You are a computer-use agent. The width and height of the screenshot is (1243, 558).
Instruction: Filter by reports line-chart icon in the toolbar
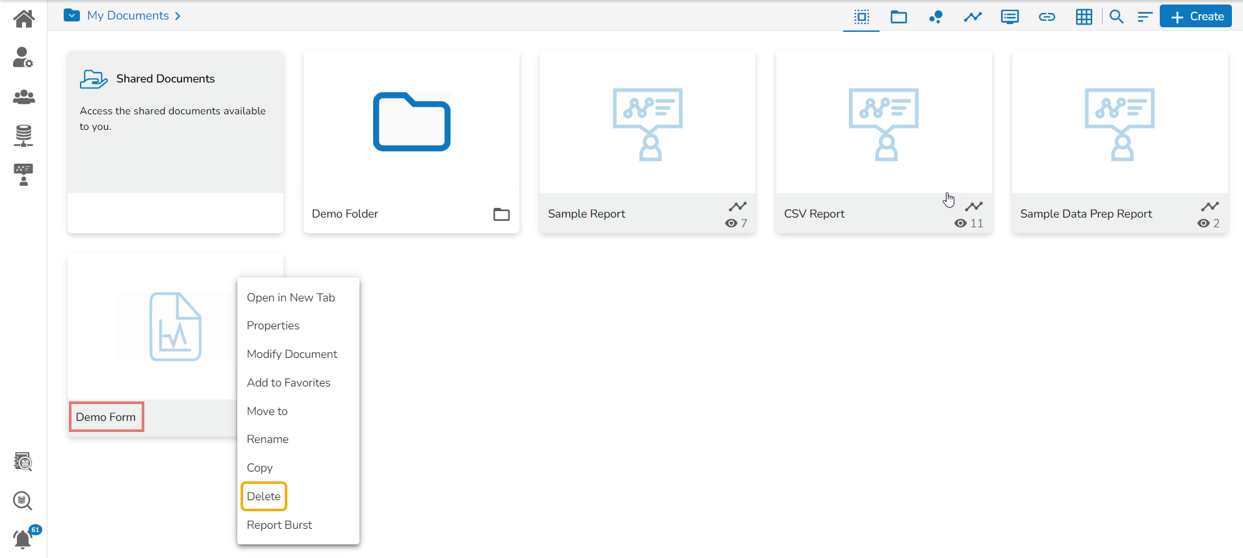click(973, 17)
